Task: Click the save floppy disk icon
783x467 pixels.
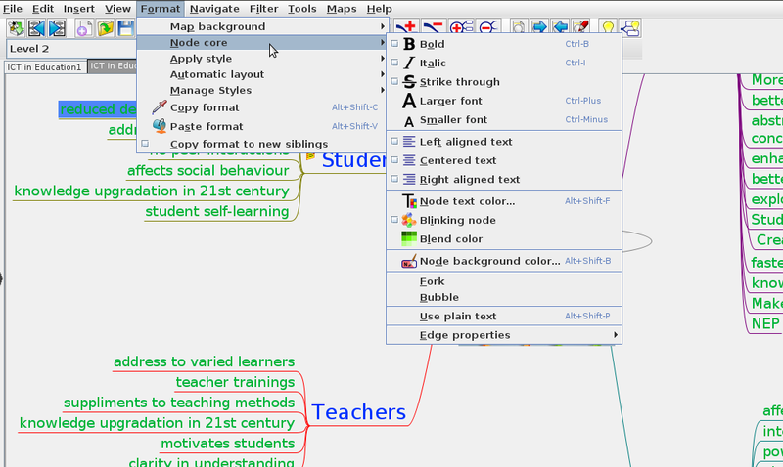Action: (x=125, y=28)
